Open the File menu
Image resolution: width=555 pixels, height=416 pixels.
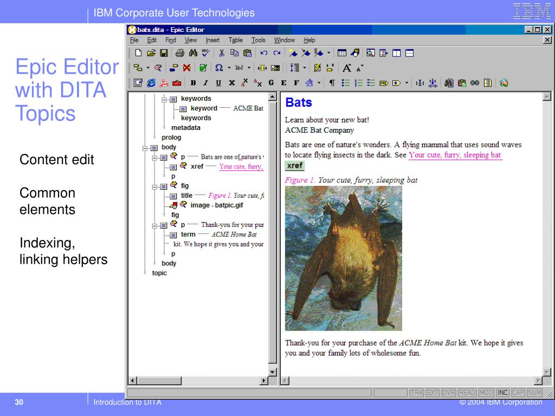click(x=134, y=40)
